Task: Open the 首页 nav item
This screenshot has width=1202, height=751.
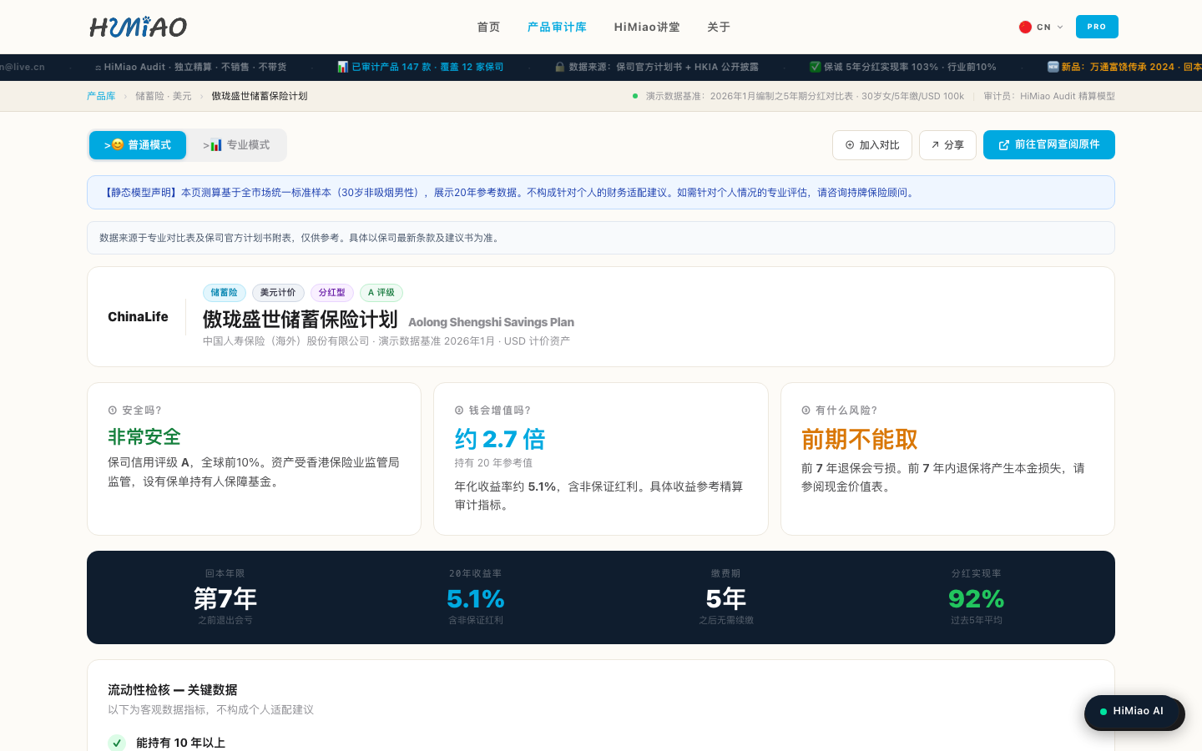Action: [x=488, y=27]
